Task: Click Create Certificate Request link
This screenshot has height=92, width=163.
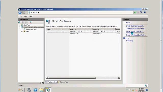Action: click(x=135, y=26)
